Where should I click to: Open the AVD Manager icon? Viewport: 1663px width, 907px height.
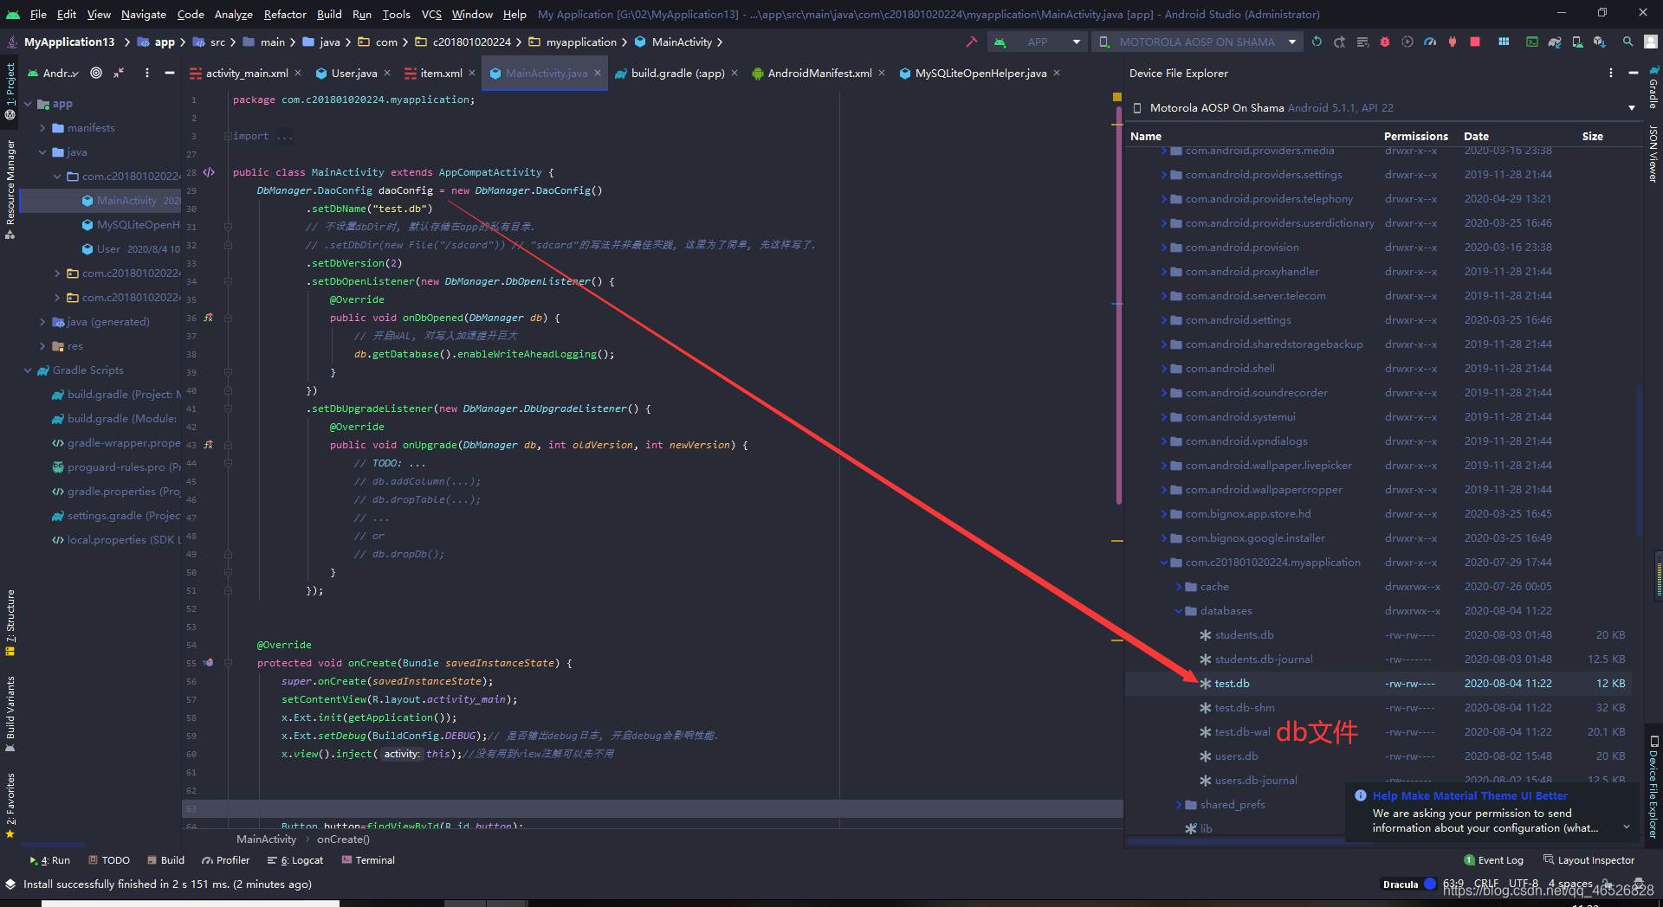coord(1577,42)
